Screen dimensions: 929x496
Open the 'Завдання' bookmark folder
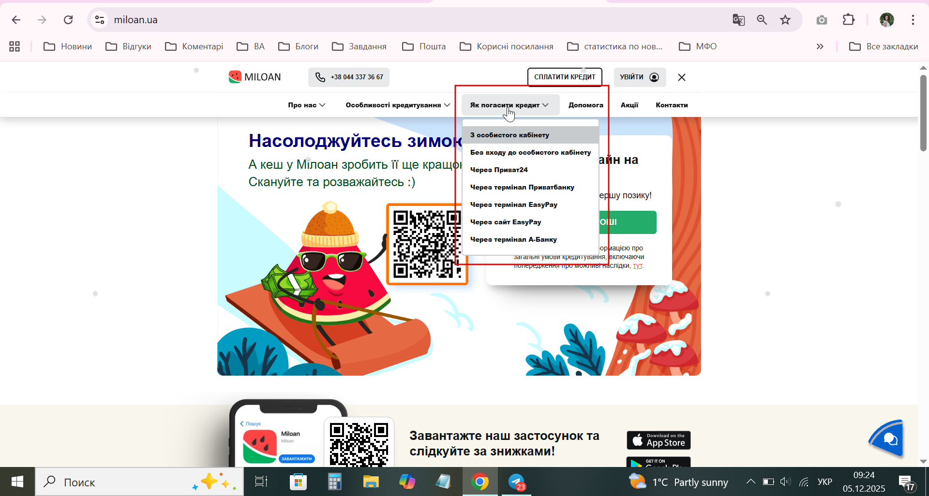click(360, 46)
